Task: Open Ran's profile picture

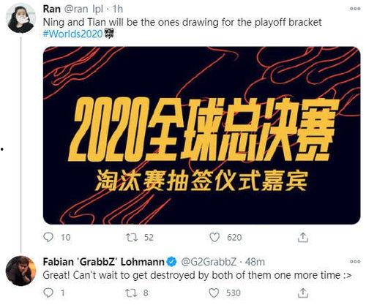Action: point(20,18)
